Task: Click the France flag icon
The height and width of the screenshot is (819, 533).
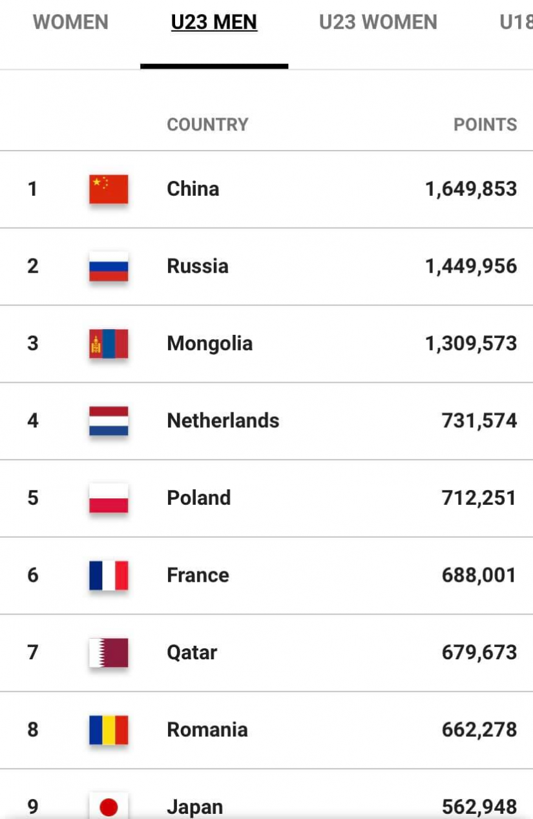Action: click(109, 575)
